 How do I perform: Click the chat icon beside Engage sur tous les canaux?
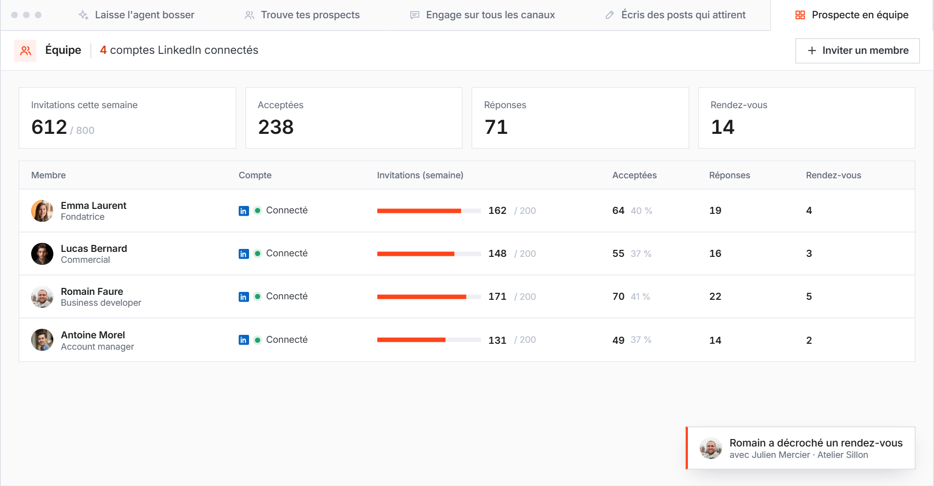pos(415,15)
